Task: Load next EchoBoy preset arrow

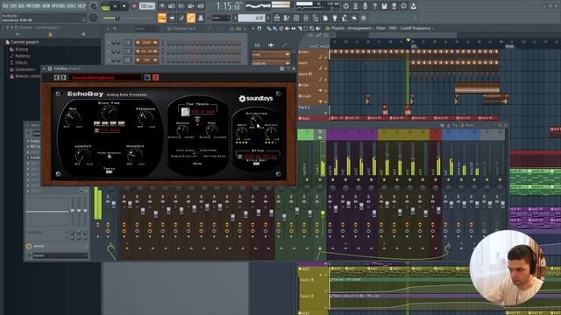Action: click(x=63, y=77)
